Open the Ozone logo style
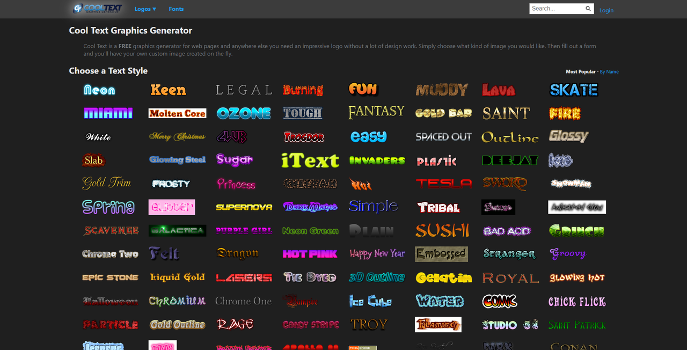Screen dimensions: 687x350 [244, 113]
